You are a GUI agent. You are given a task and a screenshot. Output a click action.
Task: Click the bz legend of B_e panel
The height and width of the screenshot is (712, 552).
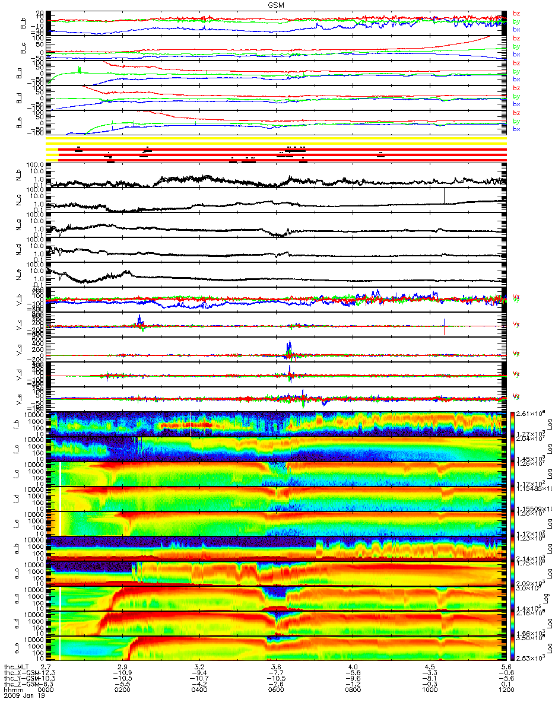pos(516,113)
